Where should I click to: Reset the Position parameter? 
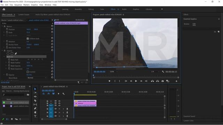(52, 29)
